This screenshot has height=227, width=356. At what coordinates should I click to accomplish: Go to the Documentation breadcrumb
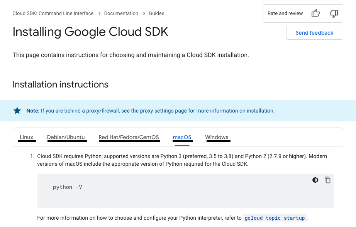(x=121, y=13)
